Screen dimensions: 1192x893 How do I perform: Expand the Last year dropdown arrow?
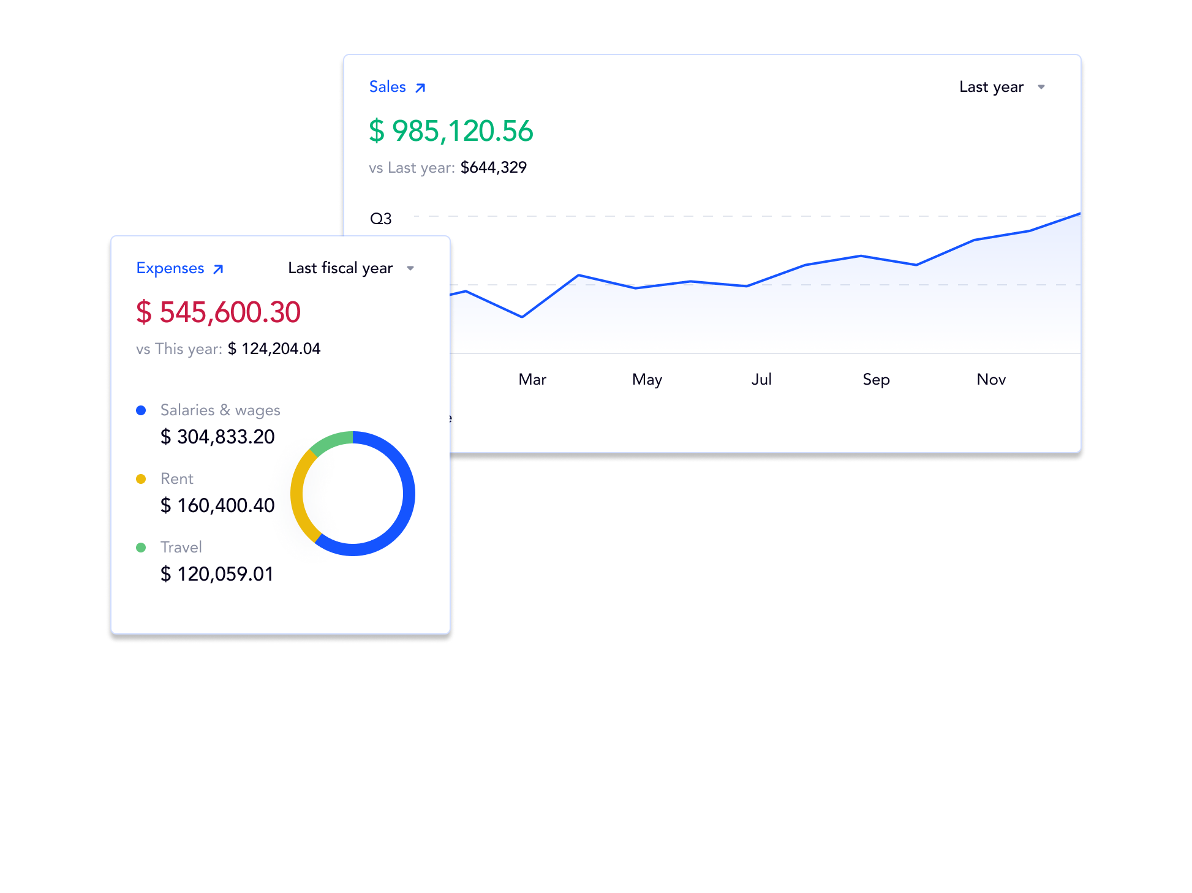pyautogui.click(x=1041, y=87)
